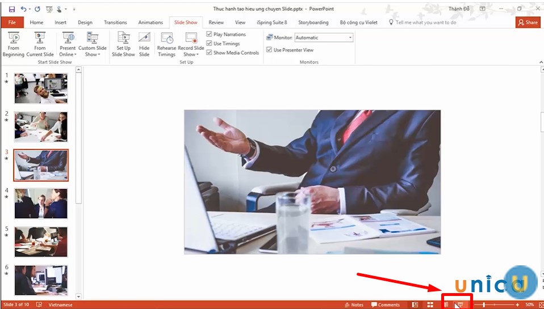Uncheck Play Narrations checkbox
544x309 pixels.
click(210, 35)
